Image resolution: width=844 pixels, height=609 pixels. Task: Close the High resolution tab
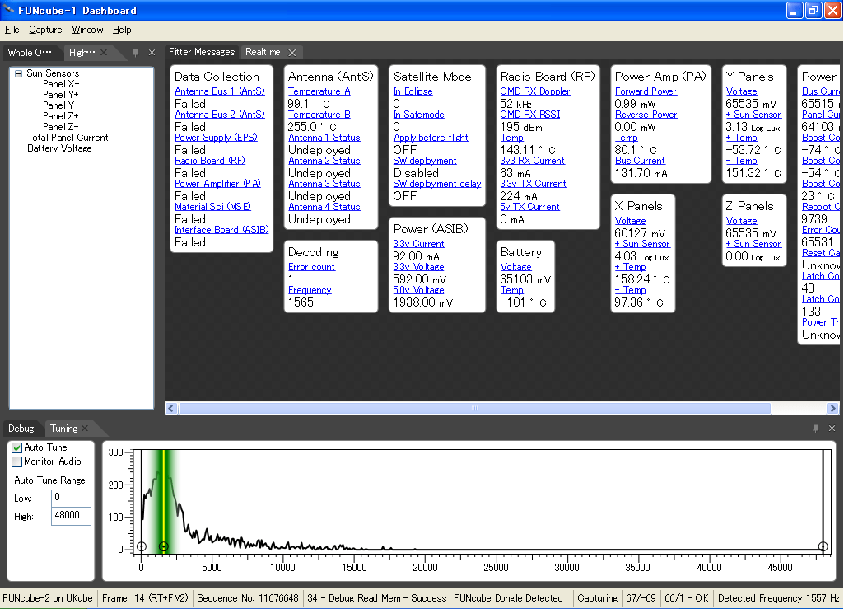104,52
